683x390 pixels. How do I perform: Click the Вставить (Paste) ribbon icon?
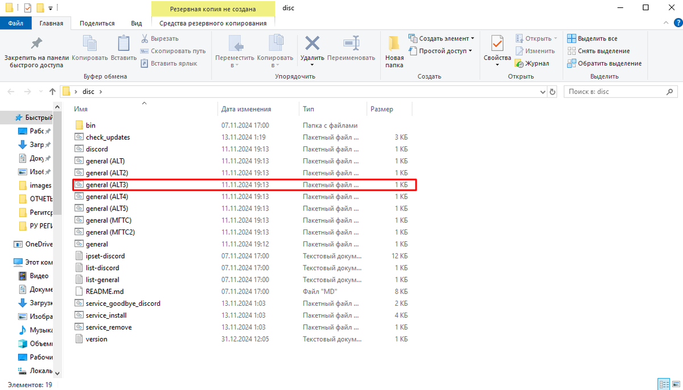coord(124,44)
